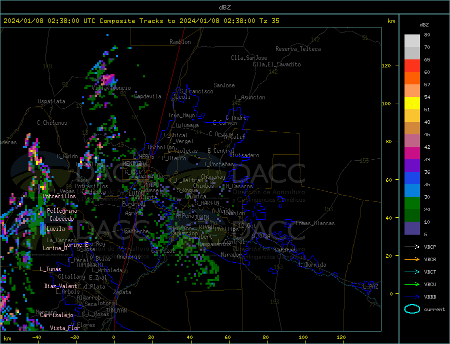Viewport: 450px width, 344px height.
Task: Click the cyan 'current' ellipse symbol
Action: click(x=412, y=309)
